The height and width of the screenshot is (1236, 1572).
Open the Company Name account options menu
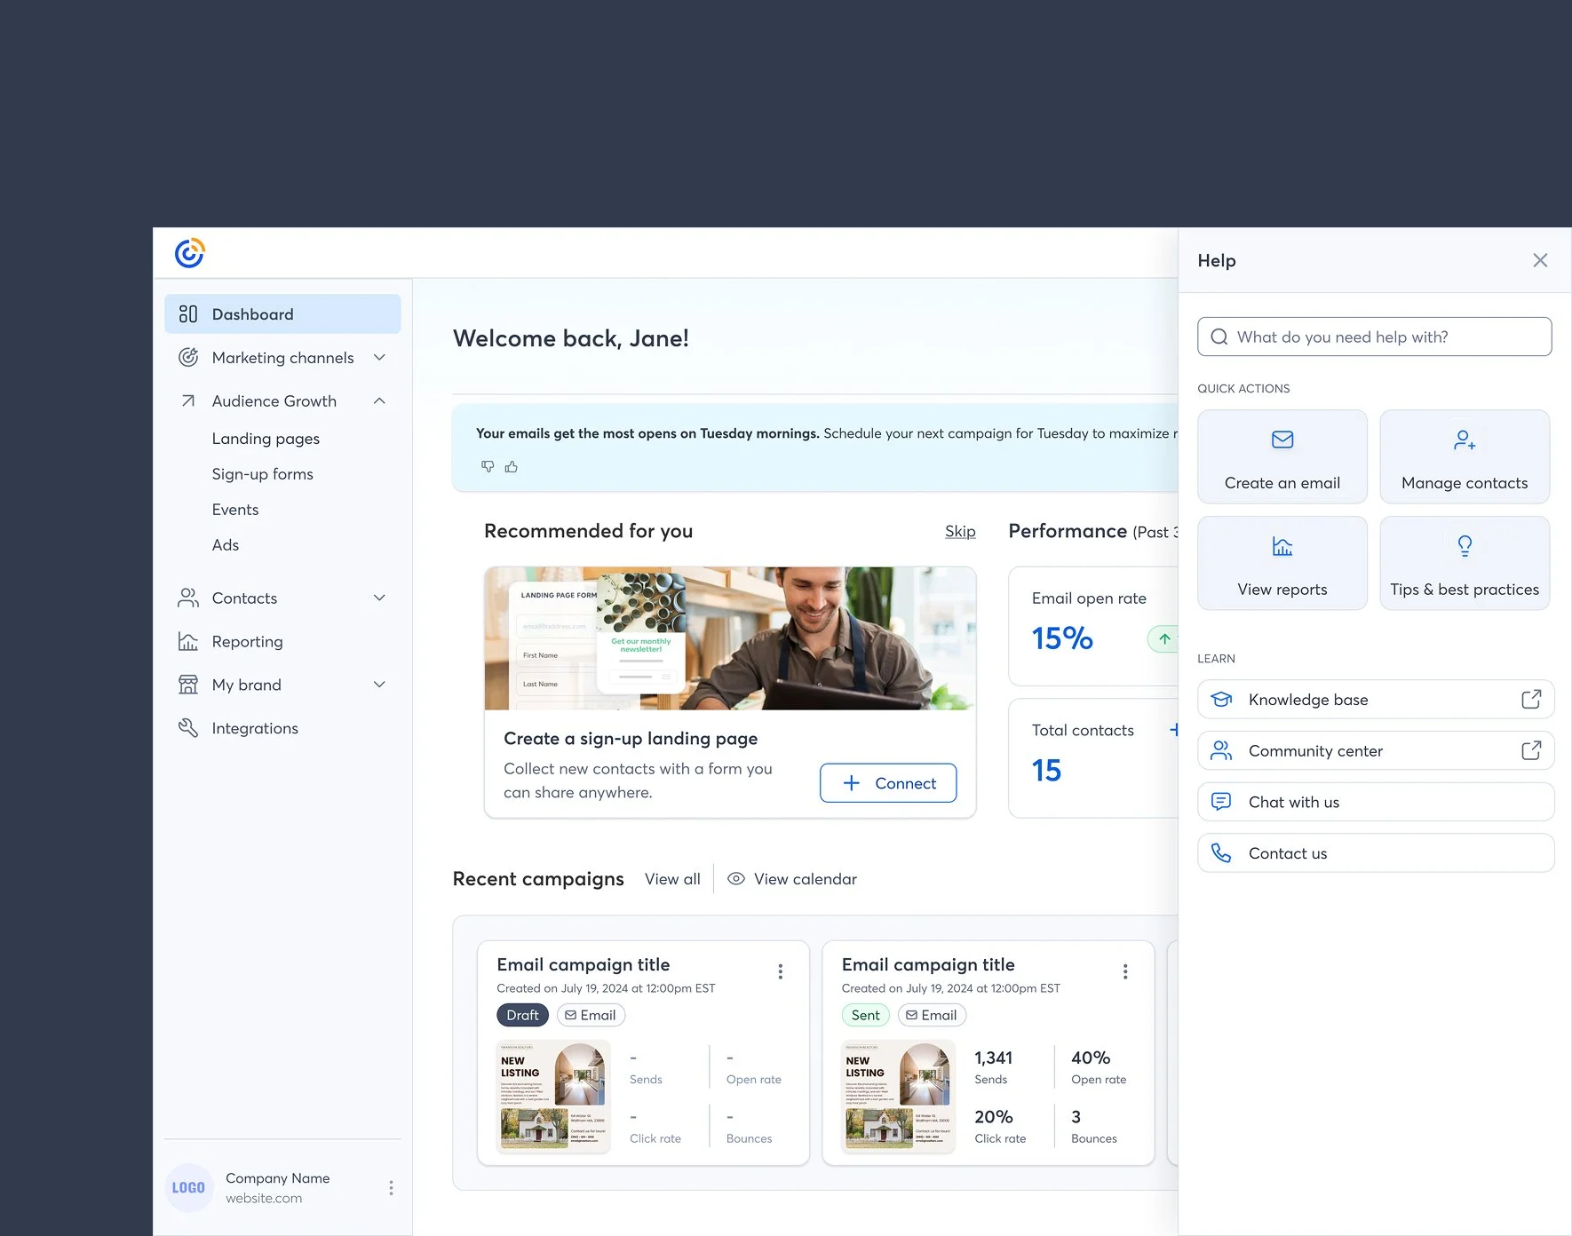[391, 1188]
